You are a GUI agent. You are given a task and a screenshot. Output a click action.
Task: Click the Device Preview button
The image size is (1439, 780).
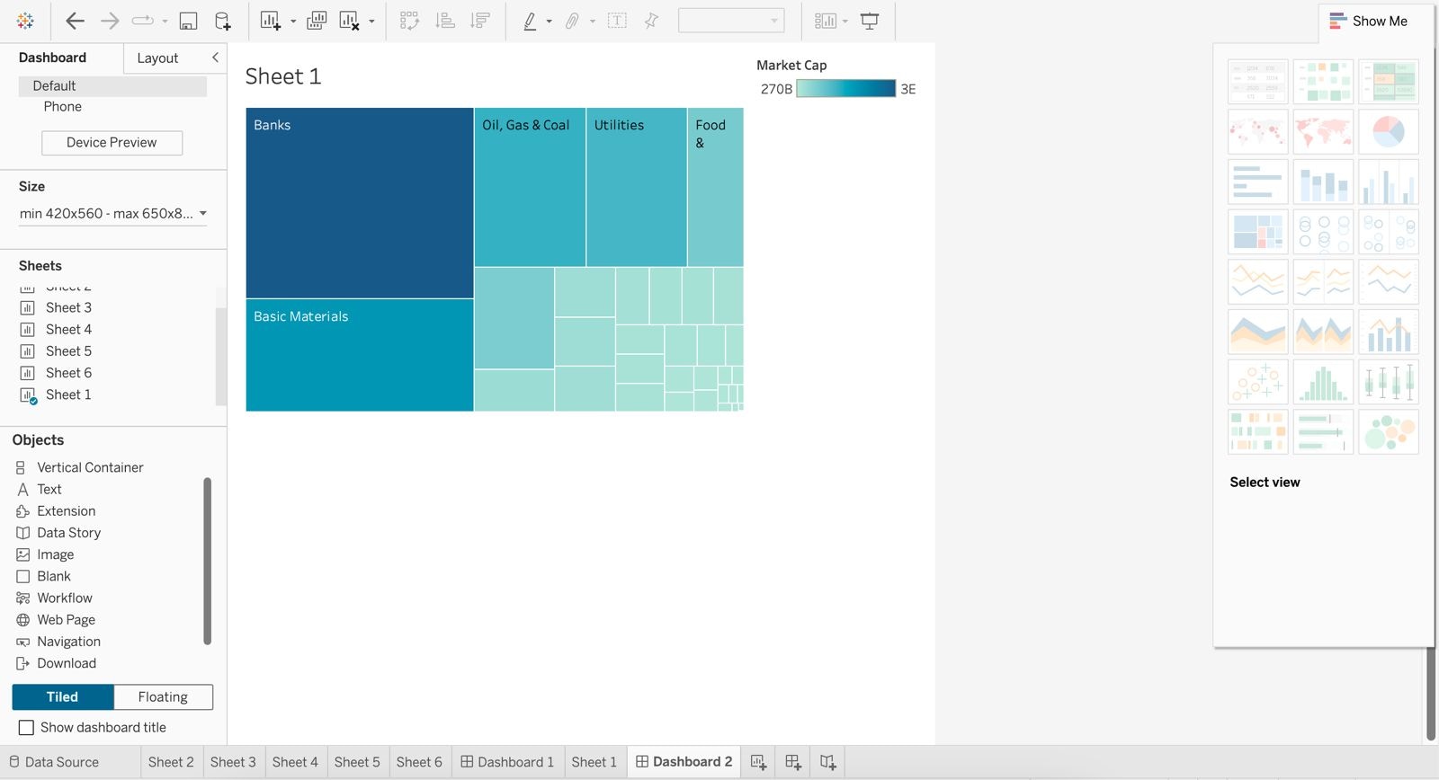tap(112, 143)
